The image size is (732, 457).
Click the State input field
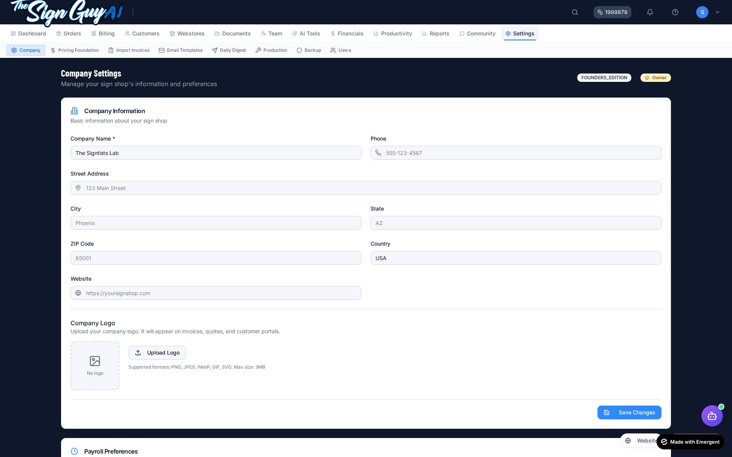516,223
